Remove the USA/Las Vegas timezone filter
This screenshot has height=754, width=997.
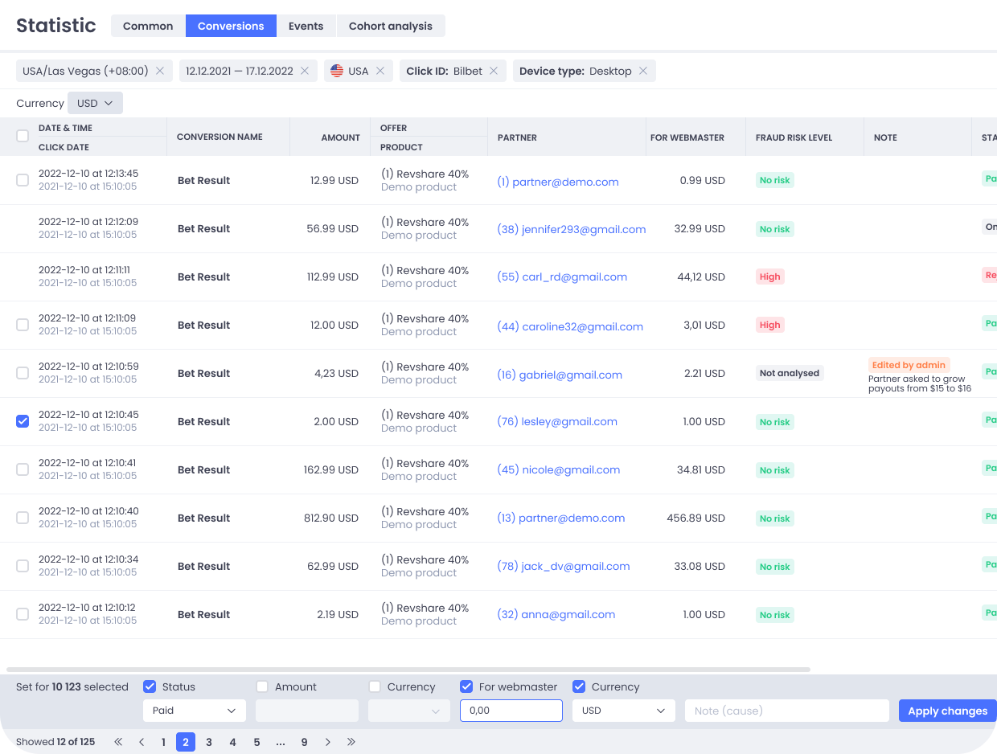(x=160, y=71)
